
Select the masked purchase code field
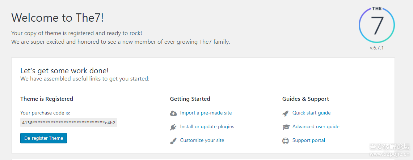69,123
